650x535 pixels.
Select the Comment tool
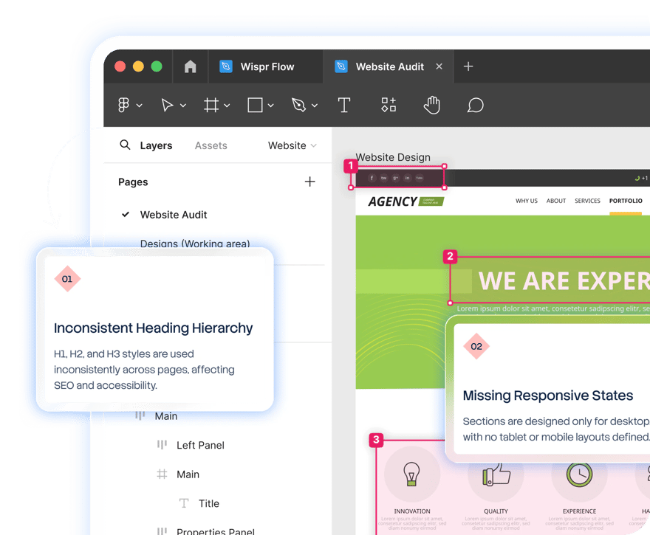click(x=476, y=106)
